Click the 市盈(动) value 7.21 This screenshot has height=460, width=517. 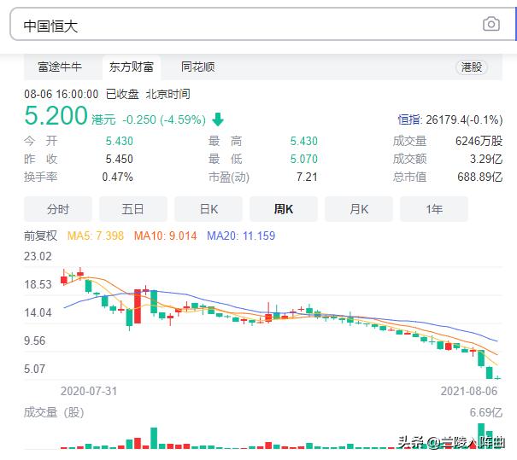[307, 178]
